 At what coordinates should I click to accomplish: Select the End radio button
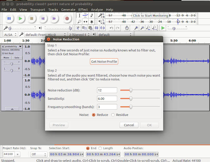(x=88, y=148)
